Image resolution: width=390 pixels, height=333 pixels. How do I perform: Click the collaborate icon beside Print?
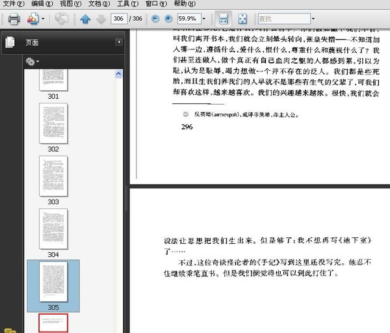[32, 19]
